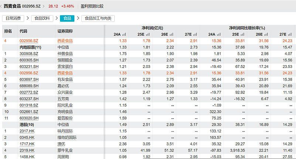Expand the arrow after 日常消费
This screenshot has width=296, height=159.
click(28, 18)
